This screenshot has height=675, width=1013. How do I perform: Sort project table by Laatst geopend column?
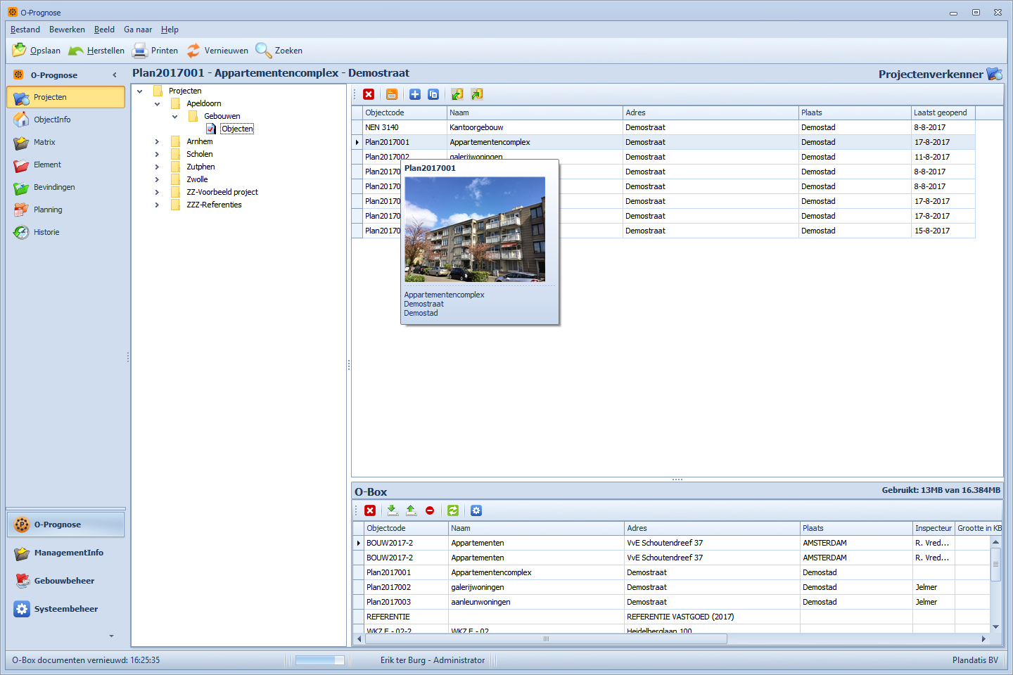pos(943,112)
